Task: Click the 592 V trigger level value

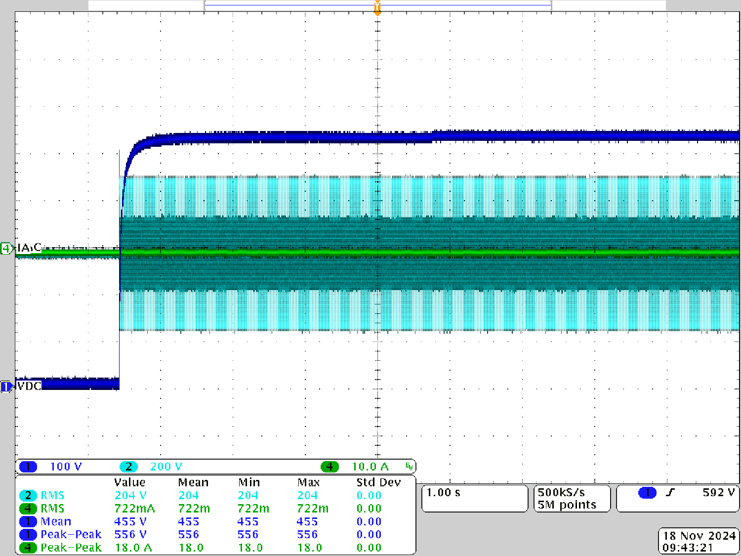Action: tap(718, 493)
